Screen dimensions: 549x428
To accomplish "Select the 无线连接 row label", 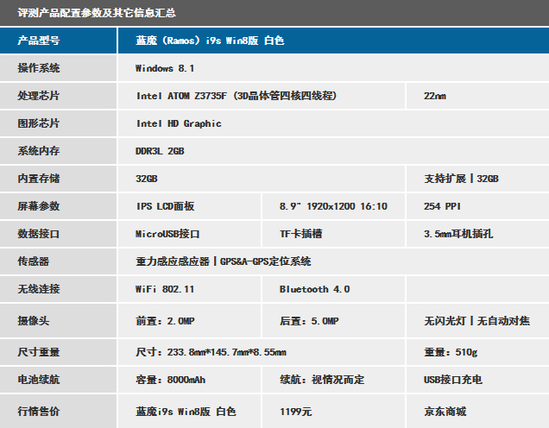I will point(58,289).
